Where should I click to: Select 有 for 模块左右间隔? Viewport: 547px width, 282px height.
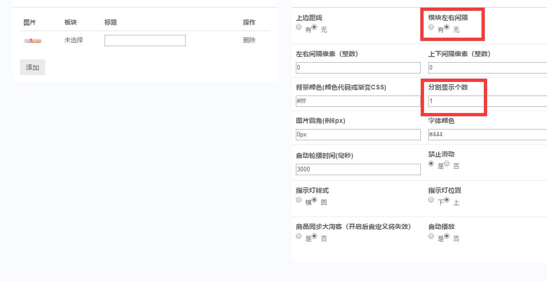(x=431, y=27)
